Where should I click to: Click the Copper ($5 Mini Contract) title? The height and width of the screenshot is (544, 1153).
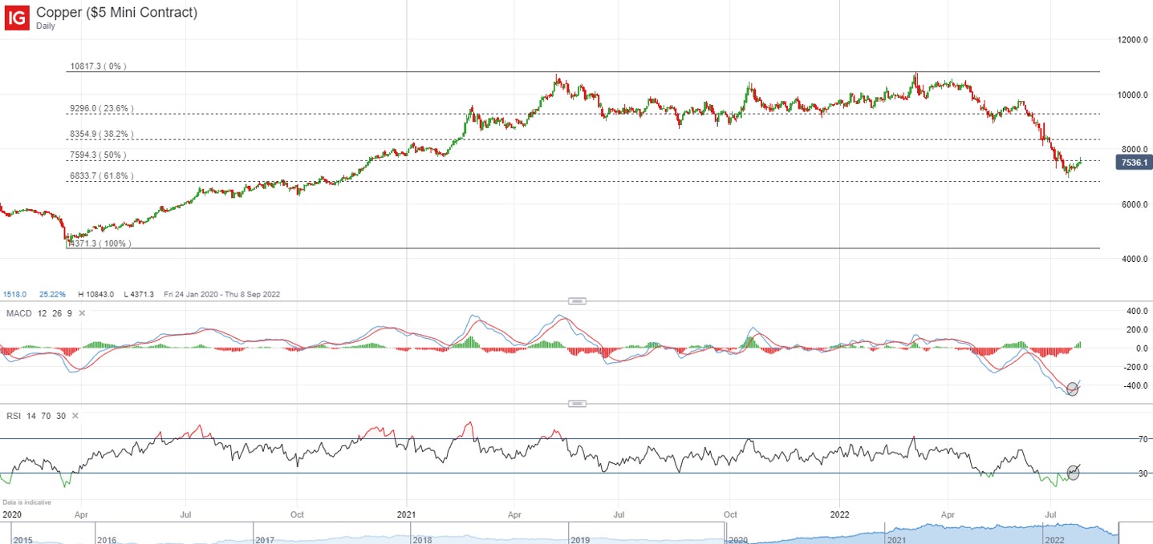(x=117, y=12)
